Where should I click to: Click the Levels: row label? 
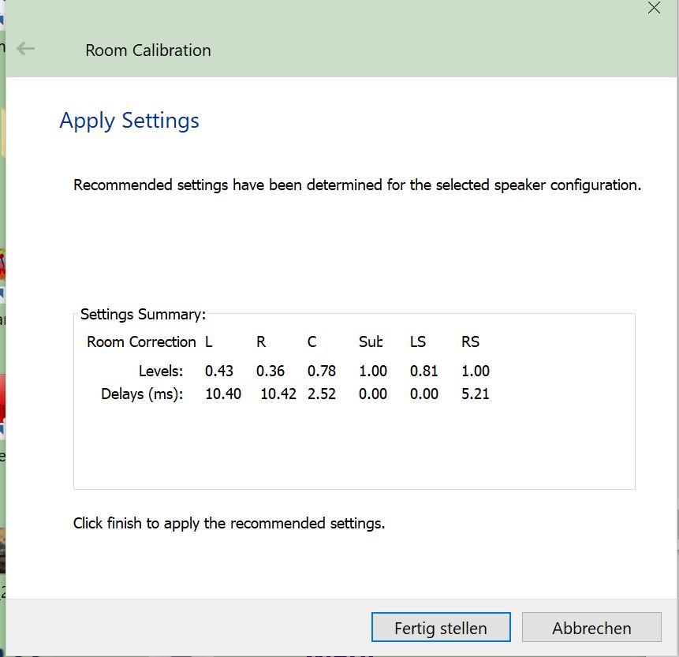point(161,371)
